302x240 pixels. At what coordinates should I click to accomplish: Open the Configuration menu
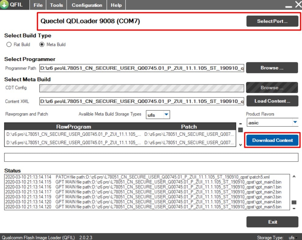87,5
